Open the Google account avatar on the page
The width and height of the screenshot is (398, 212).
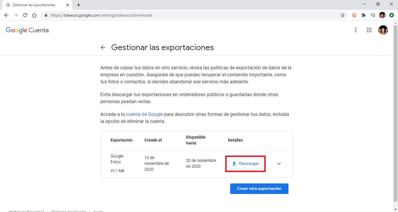tap(383, 30)
